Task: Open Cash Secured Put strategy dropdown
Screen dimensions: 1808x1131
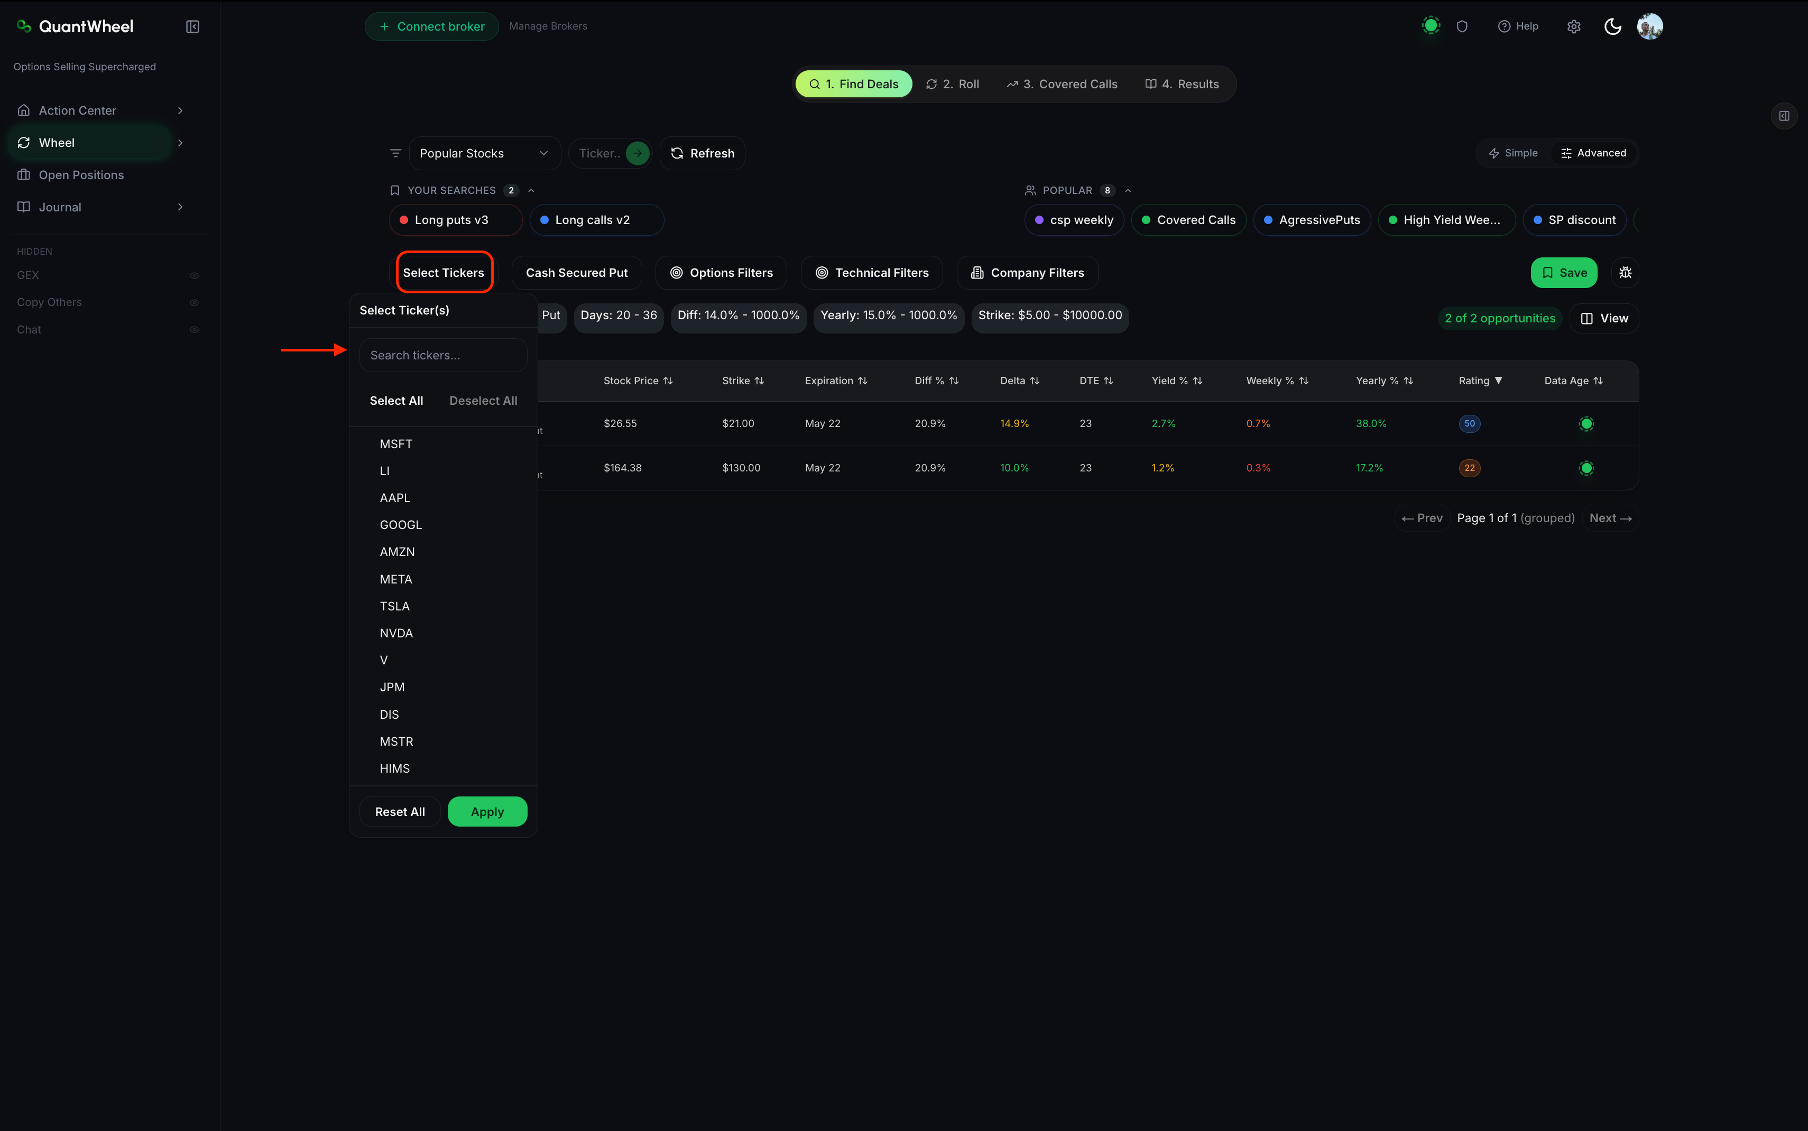Action: (x=577, y=273)
